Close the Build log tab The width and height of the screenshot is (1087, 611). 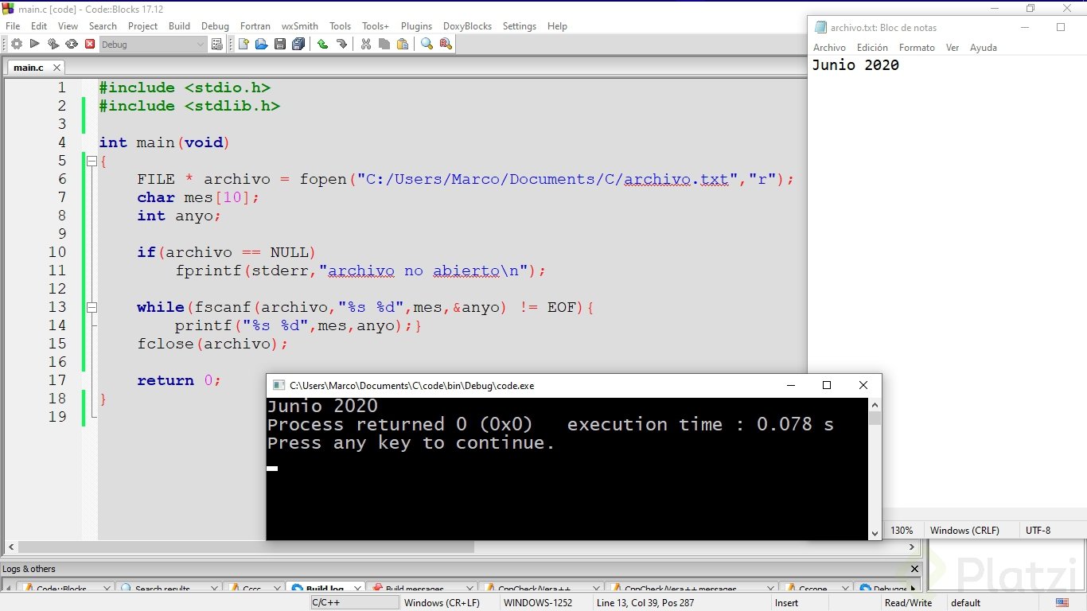[x=356, y=590]
